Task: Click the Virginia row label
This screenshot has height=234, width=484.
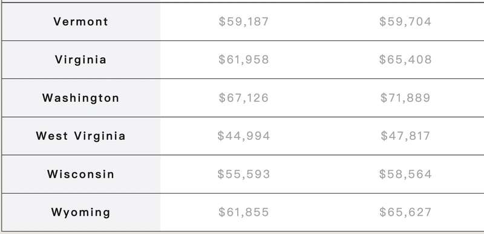Action: (x=81, y=60)
